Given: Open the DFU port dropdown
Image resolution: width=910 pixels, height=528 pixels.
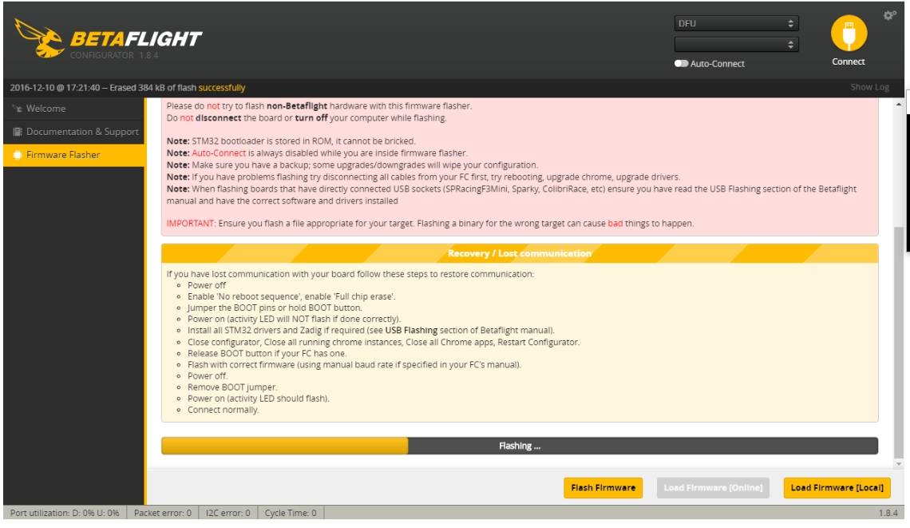Looking at the screenshot, I should pos(736,23).
